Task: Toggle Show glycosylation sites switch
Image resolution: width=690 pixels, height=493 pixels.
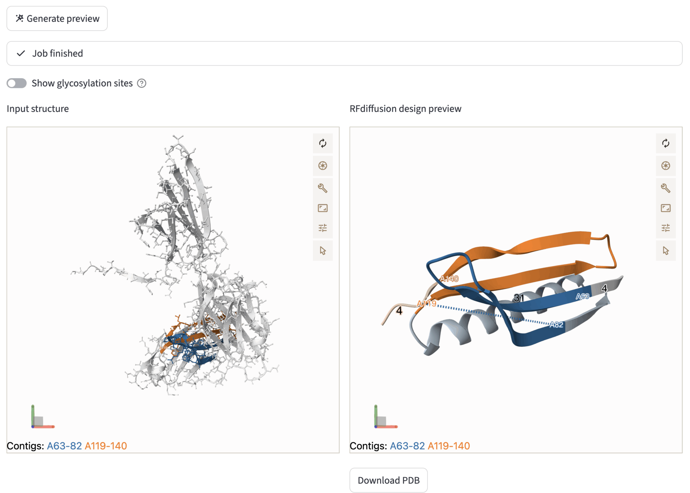Action: 17,83
